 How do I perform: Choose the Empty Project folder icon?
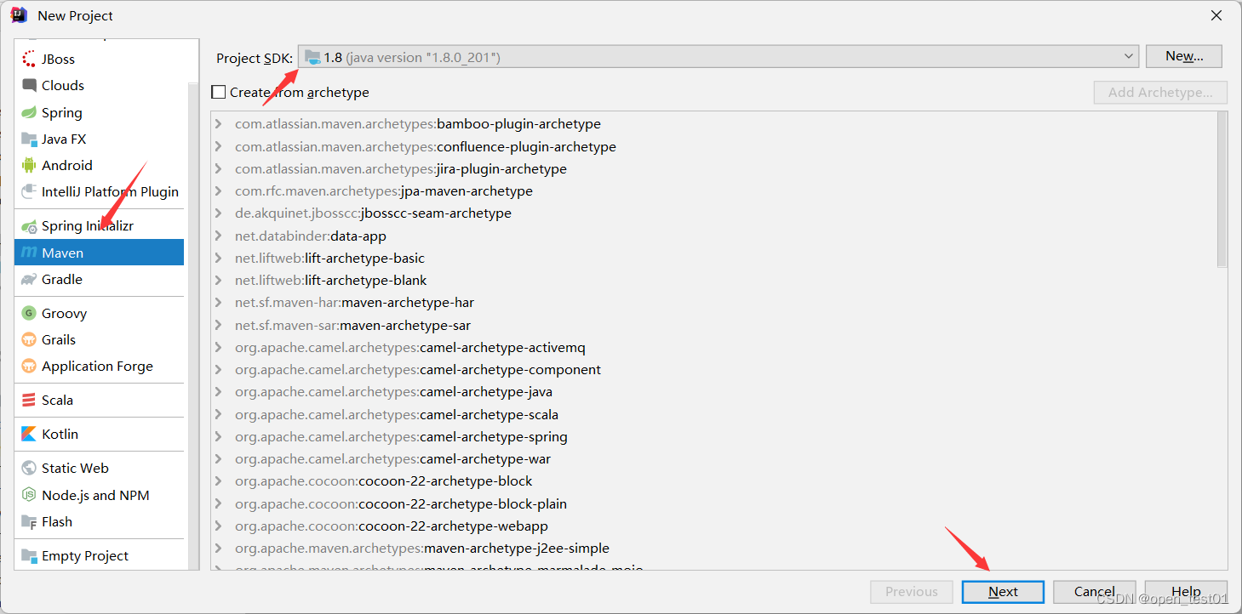point(29,555)
